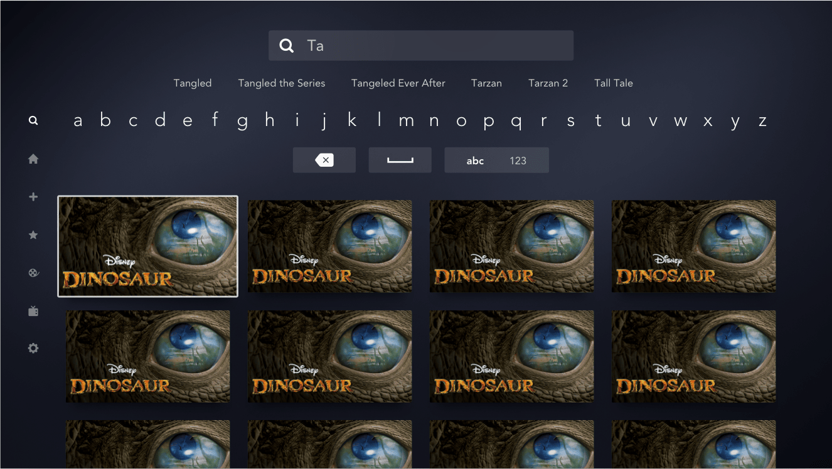Open Search from the sidebar
Viewport: 832px width, 469px height.
point(33,120)
